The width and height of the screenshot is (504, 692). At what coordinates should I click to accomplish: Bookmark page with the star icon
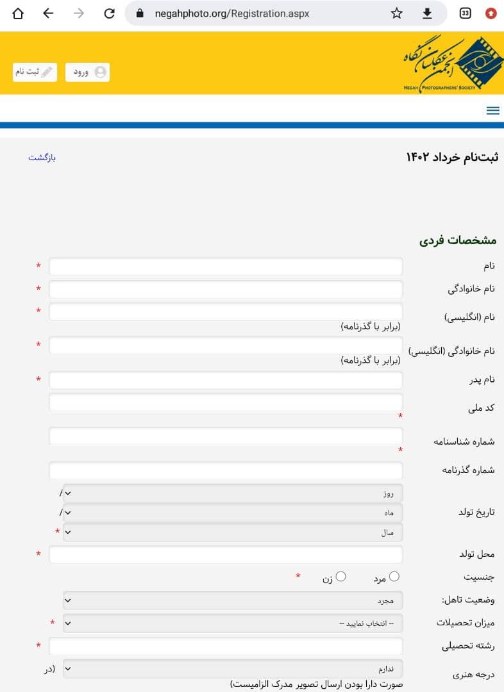coord(396,13)
